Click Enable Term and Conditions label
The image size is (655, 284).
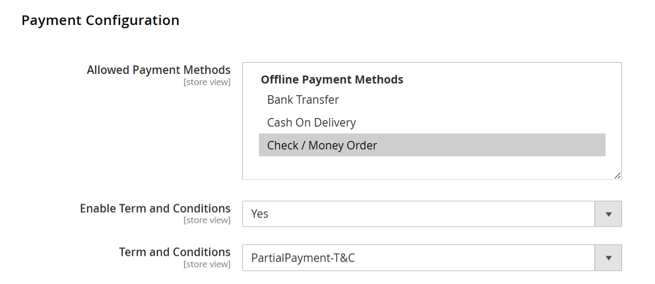pos(155,208)
